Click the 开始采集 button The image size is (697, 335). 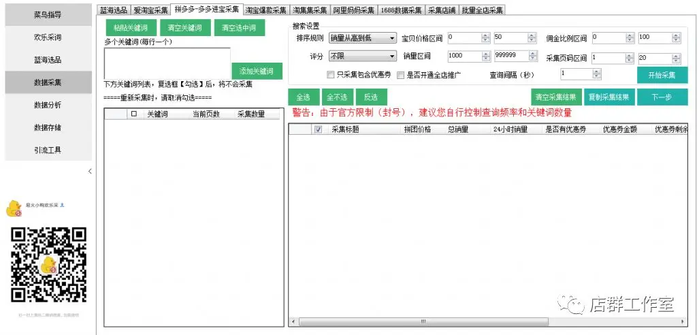662,75
